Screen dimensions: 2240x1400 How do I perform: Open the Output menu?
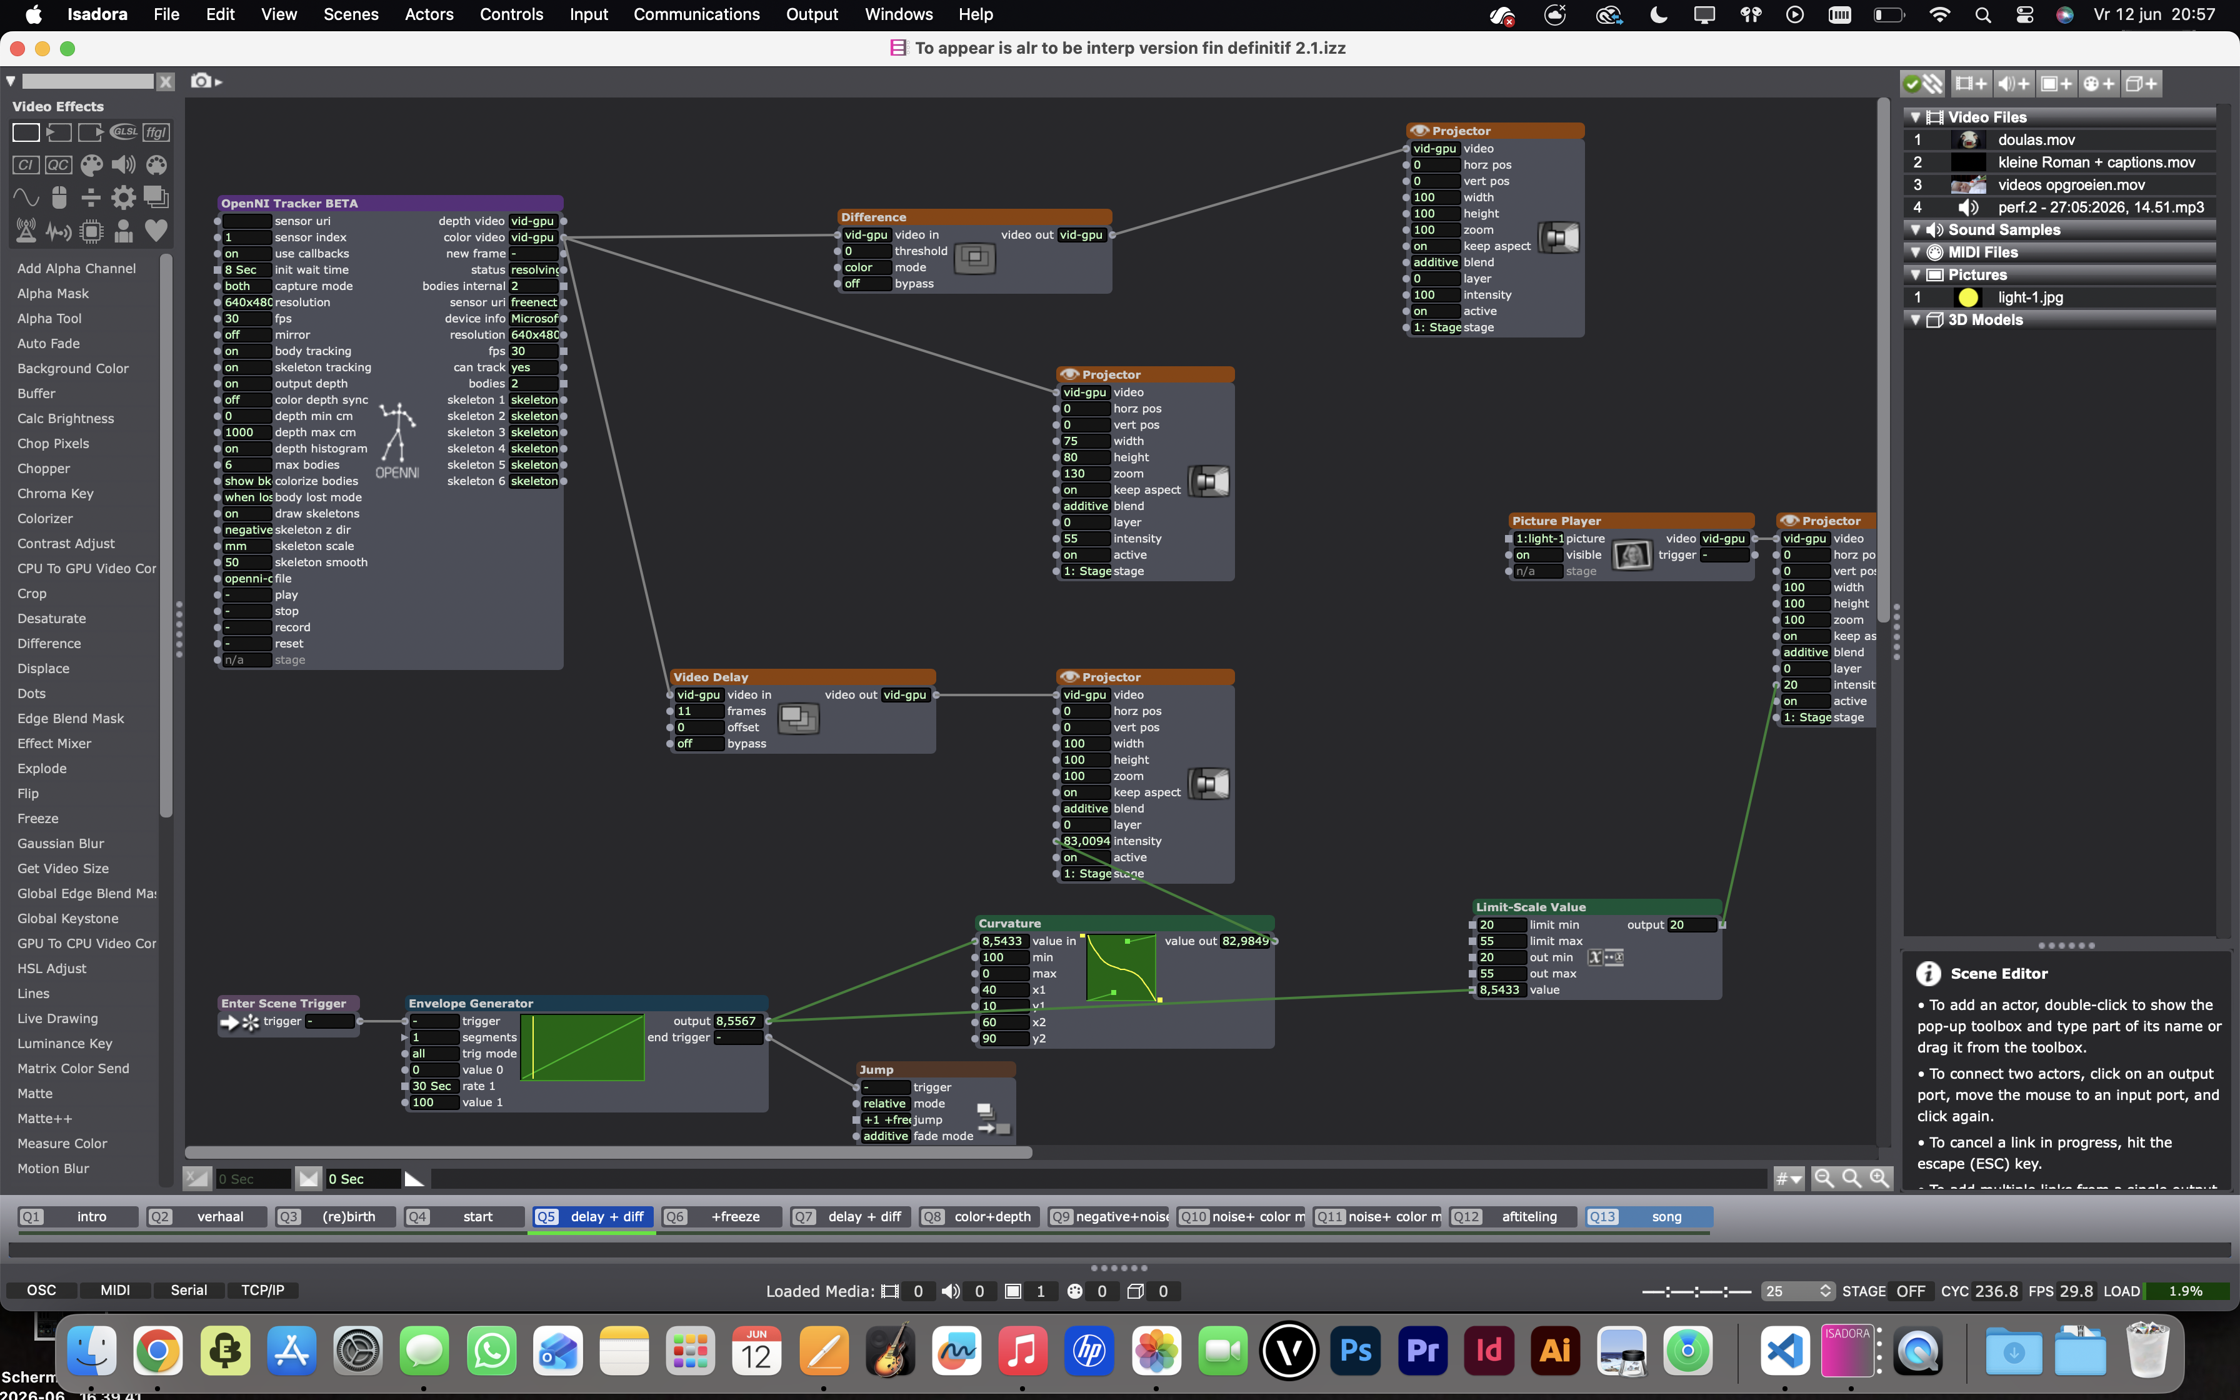coord(812,15)
